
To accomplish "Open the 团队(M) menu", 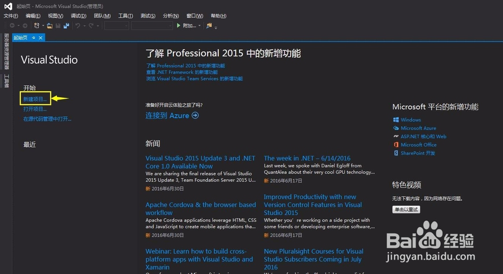I will pyautogui.click(x=102, y=16).
